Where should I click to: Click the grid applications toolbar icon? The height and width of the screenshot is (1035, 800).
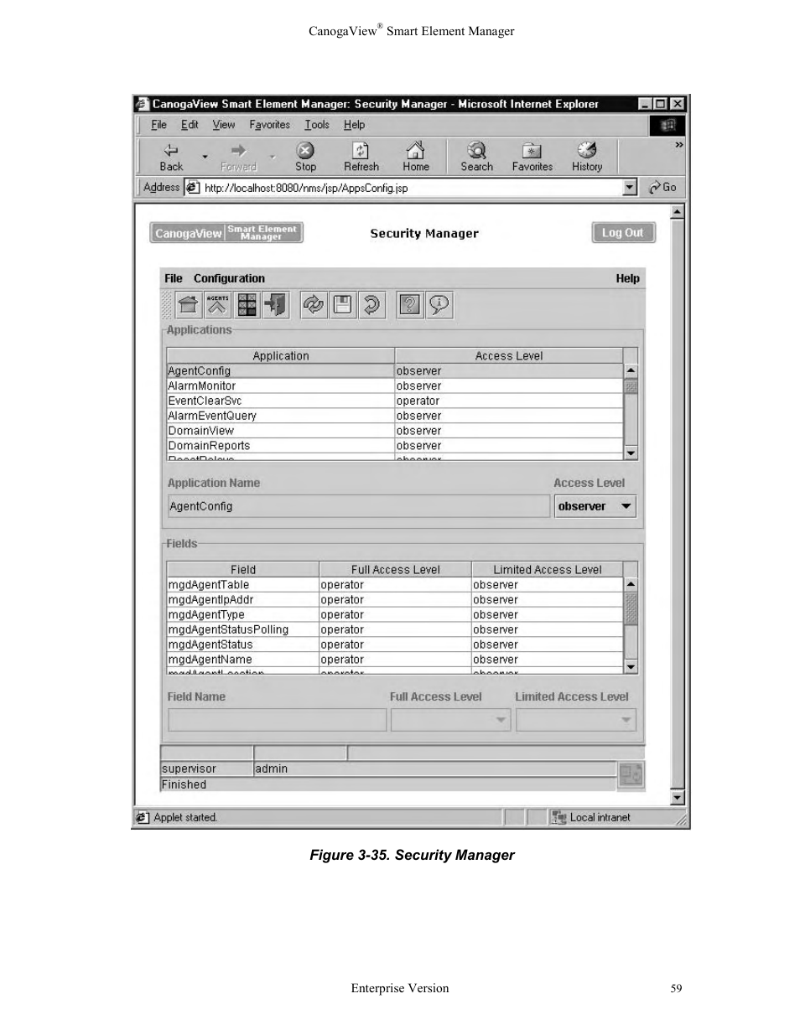(247, 305)
